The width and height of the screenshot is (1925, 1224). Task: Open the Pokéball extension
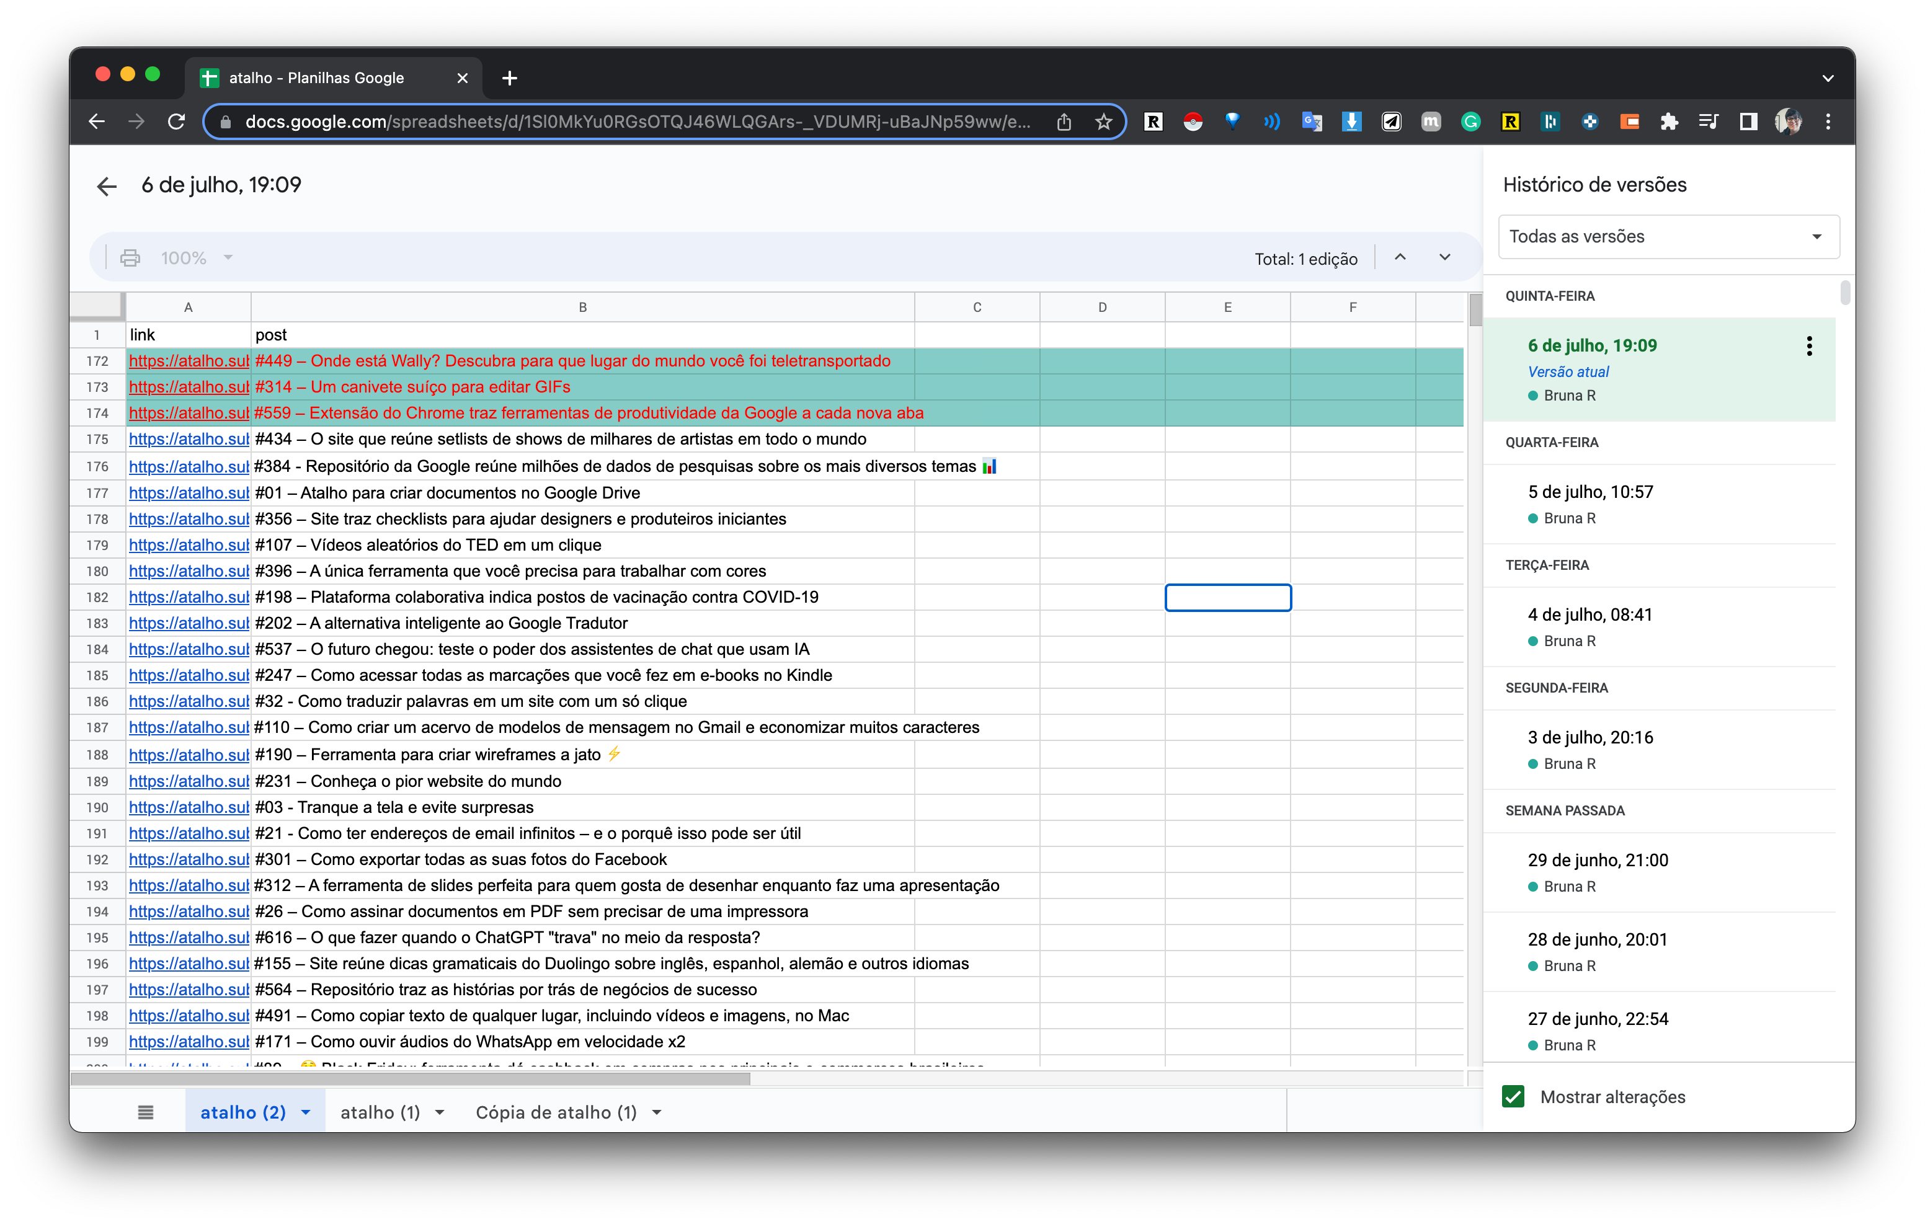tap(1193, 122)
